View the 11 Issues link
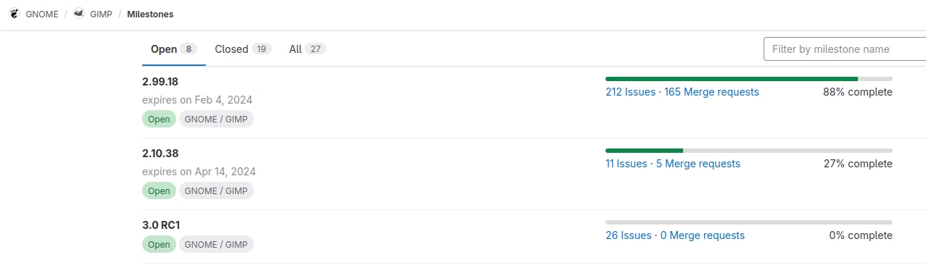 (x=626, y=164)
